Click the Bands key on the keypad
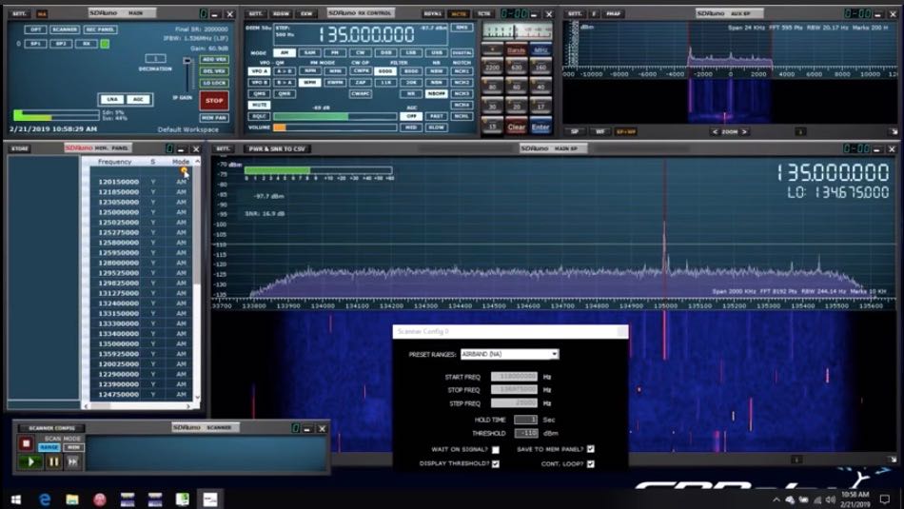 [516, 50]
